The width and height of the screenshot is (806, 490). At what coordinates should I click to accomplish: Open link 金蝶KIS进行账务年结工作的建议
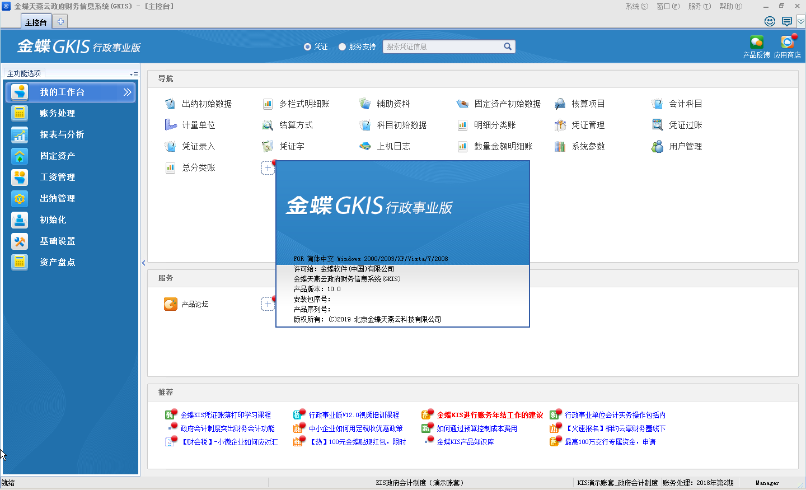(490, 415)
